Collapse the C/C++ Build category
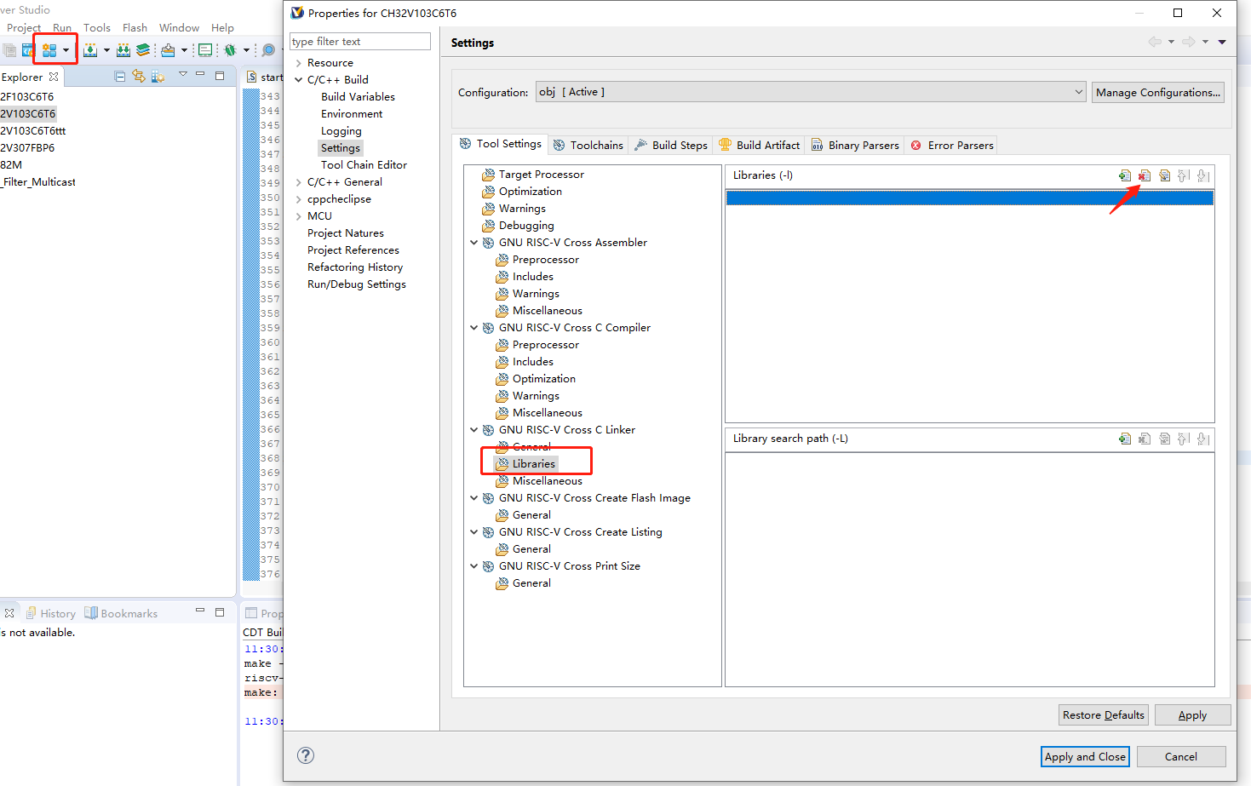1251x786 pixels. pos(298,80)
